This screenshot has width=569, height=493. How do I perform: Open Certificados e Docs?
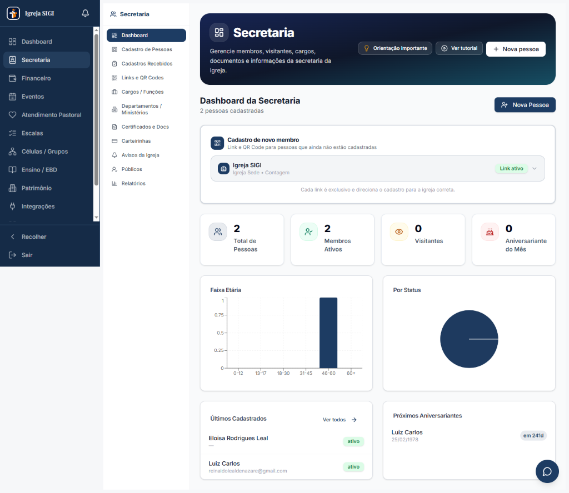(x=146, y=127)
